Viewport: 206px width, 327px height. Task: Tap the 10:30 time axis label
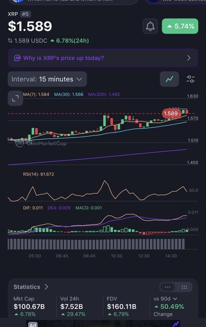click(x=116, y=256)
